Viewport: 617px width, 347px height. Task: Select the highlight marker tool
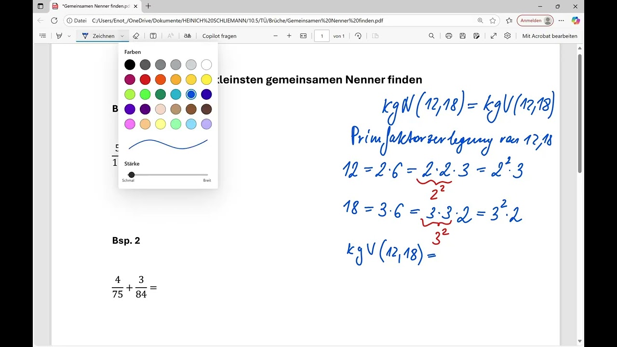[x=59, y=36]
